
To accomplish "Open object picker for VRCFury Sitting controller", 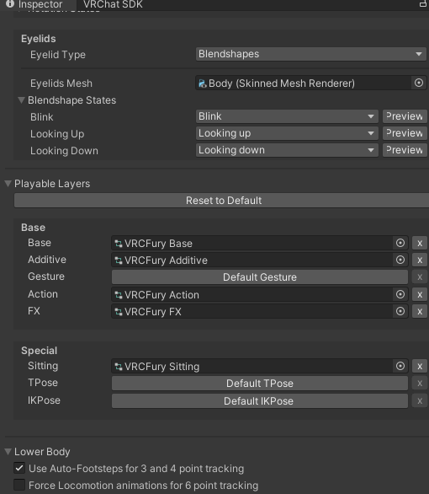I will [400, 366].
